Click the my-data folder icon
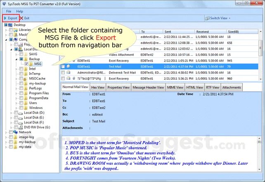 pos(15,147)
